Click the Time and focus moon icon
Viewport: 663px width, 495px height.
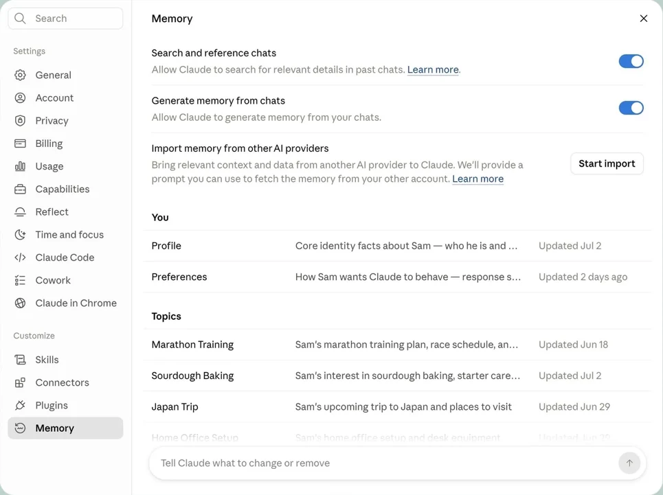[x=20, y=234]
